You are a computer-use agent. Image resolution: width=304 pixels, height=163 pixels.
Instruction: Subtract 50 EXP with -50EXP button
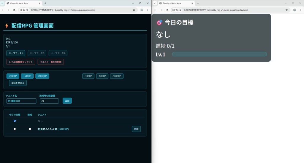point(102,76)
